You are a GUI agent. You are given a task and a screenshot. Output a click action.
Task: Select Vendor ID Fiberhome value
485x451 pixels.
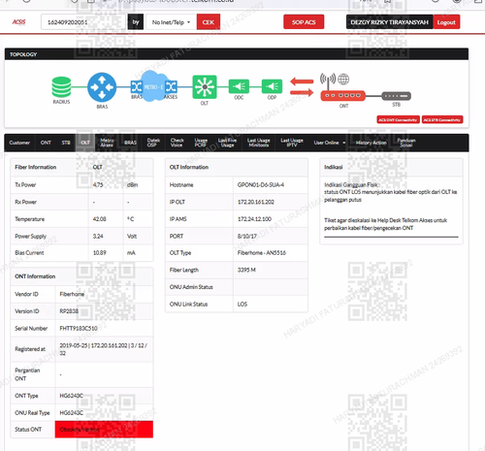click(x=72, y=294)
